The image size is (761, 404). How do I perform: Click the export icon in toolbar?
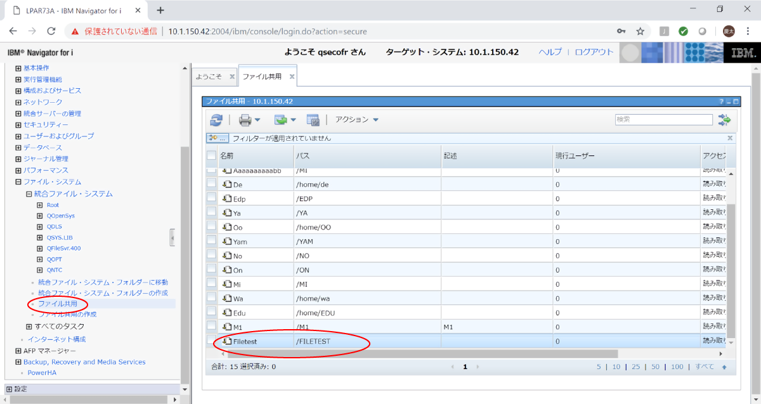pyautogui.click(x=281, y=120)
